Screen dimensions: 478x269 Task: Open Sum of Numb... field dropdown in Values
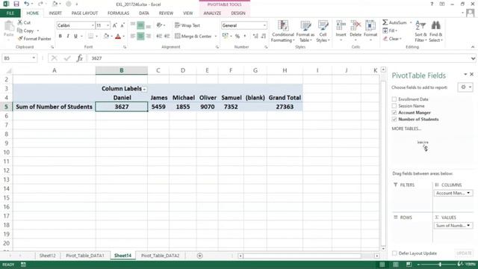tap(468, 226)
